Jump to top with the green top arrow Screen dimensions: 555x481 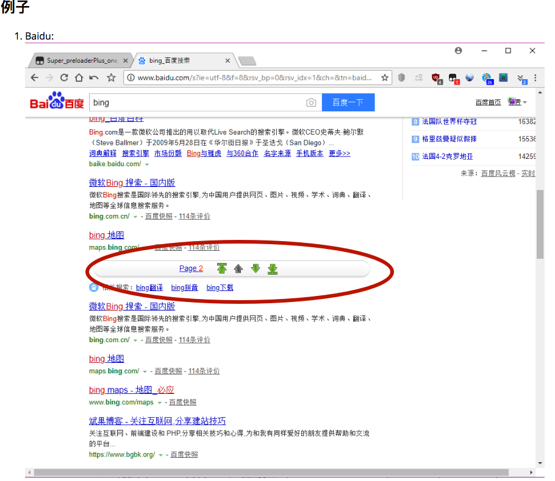221,269
